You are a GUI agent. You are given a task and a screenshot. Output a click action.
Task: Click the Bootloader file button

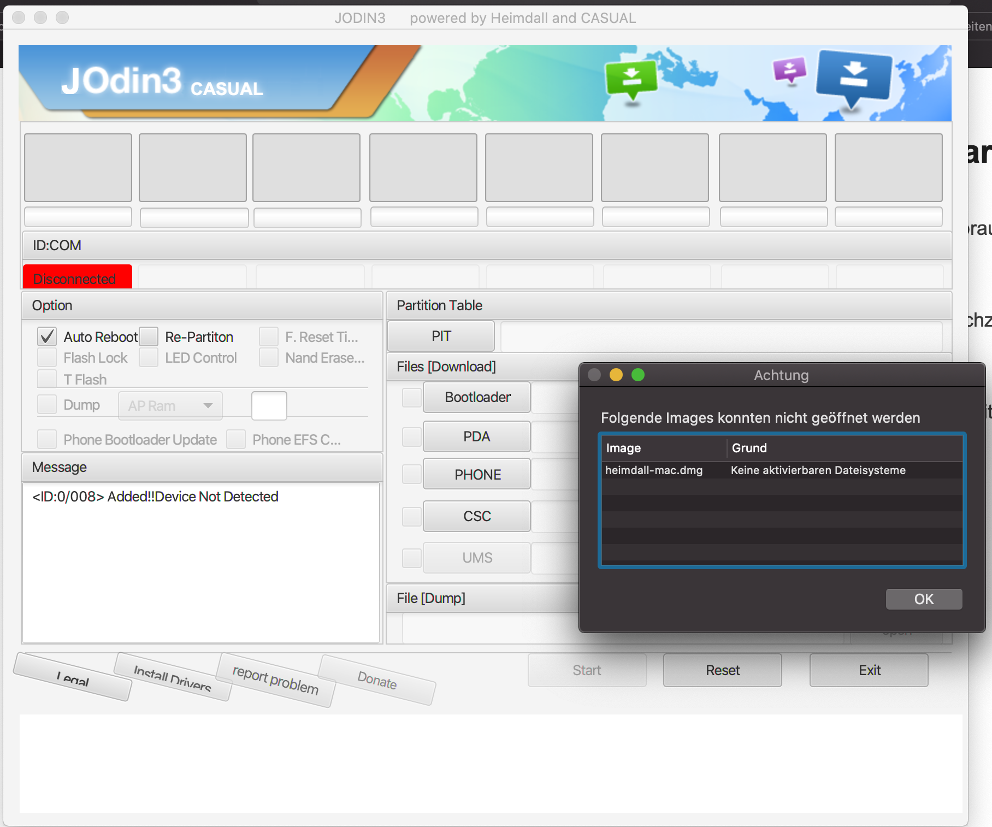pos(477,397)
